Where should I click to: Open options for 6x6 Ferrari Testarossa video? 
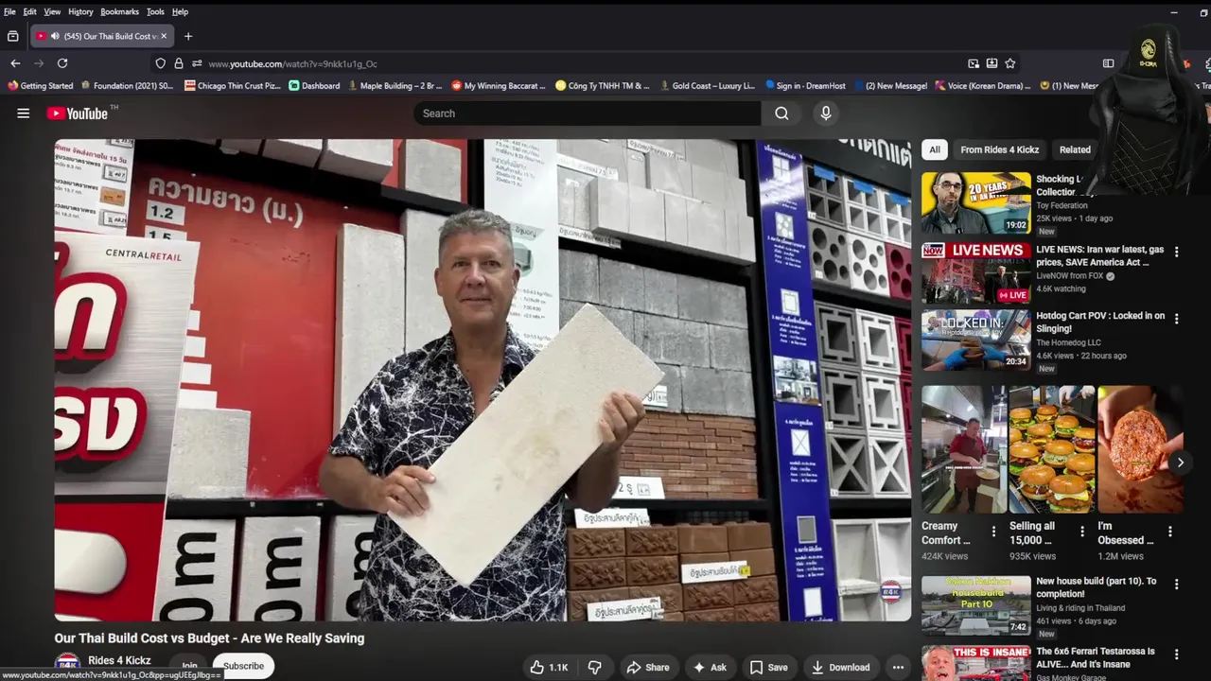(x=1176, y=655)
